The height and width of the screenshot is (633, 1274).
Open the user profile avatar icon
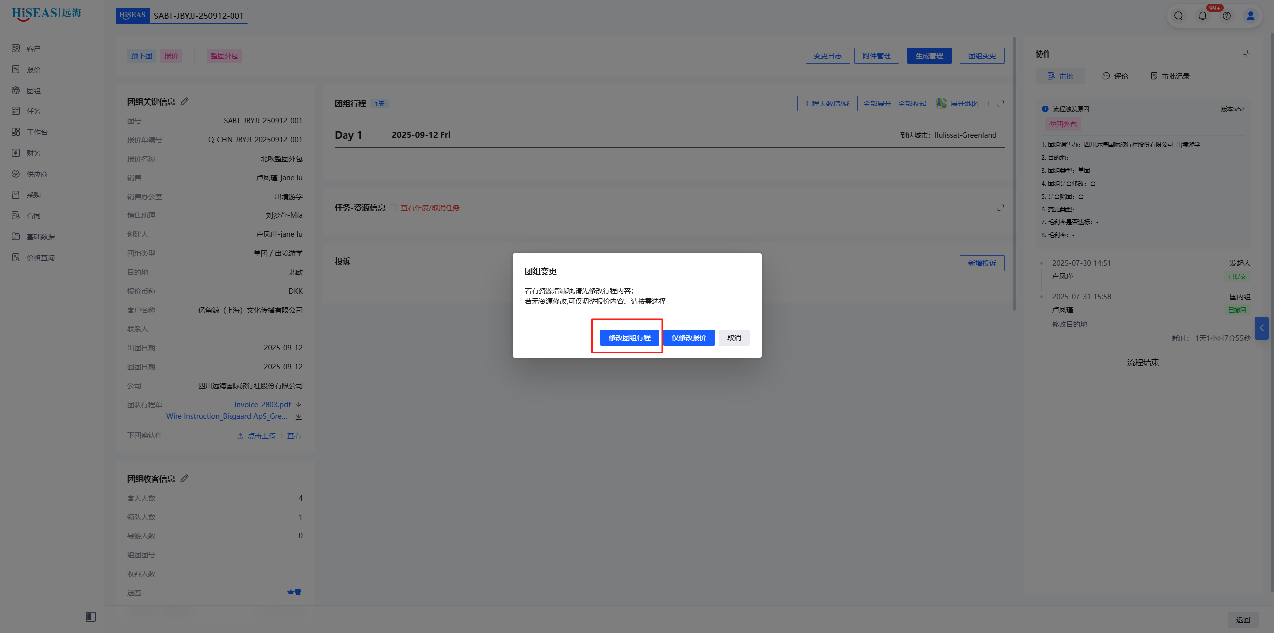pyautogui.click(x=1250, y=16)
